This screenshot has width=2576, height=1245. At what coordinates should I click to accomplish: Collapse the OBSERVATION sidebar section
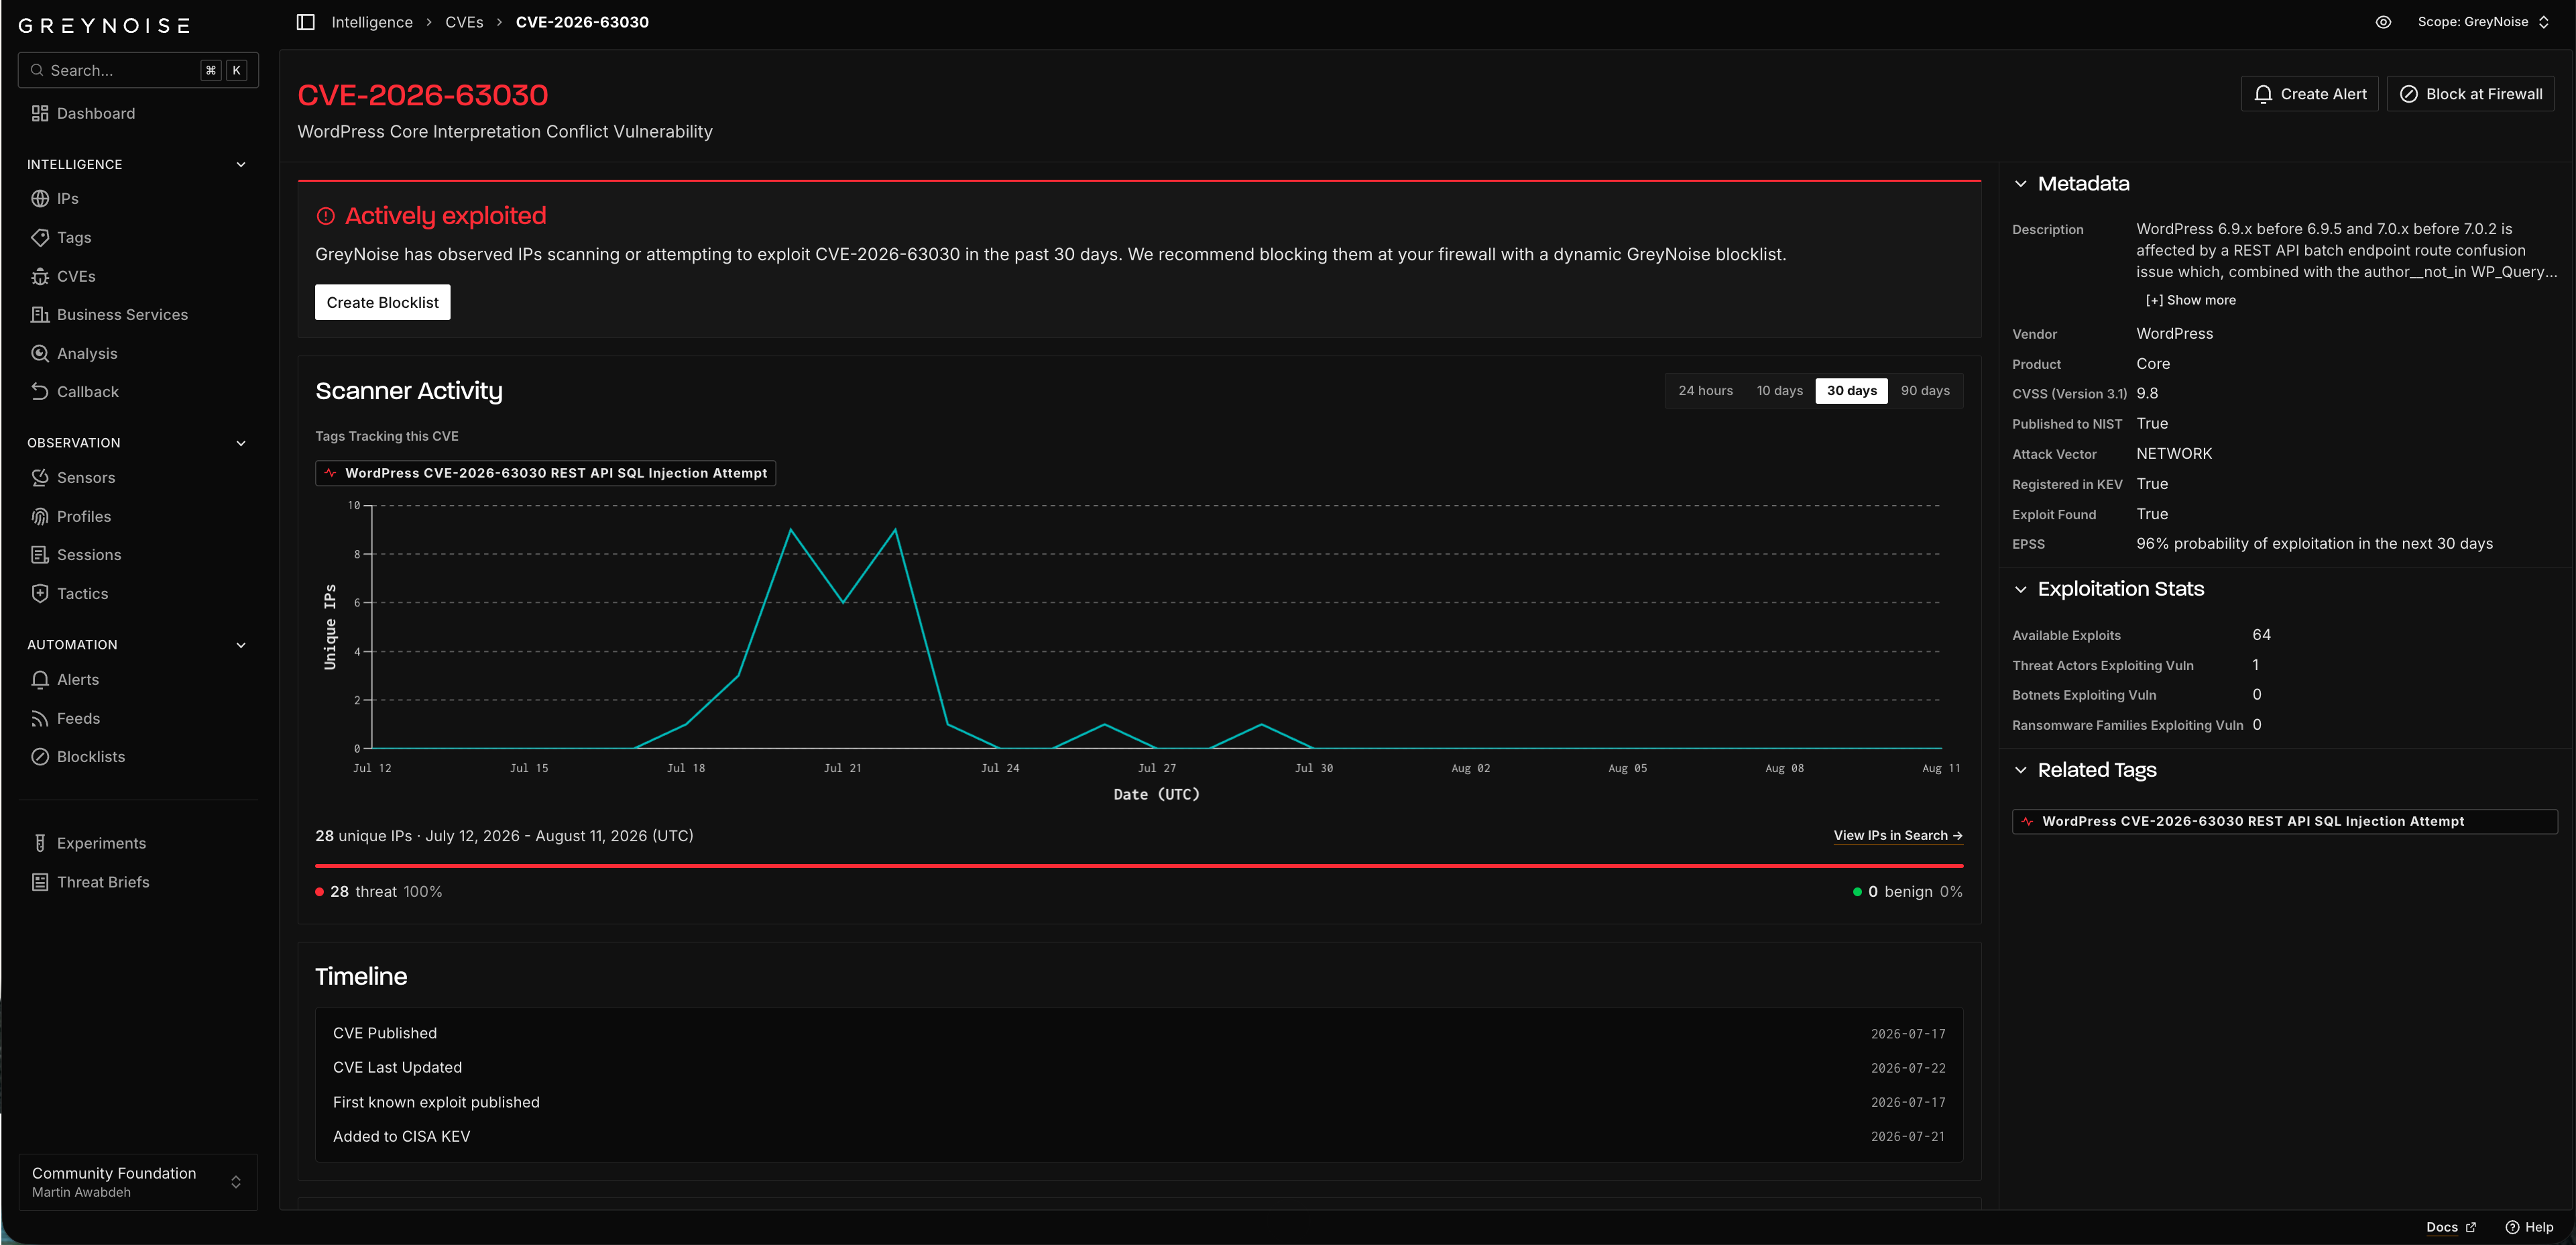pyautogui.click(x=241, y=442)
